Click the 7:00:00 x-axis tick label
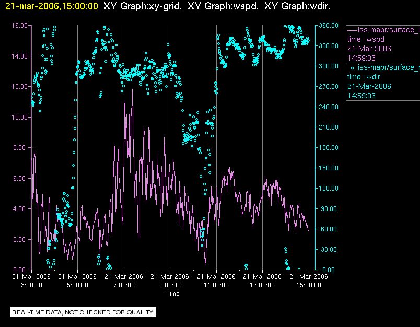The height and width of the screenshot is (327, 420). coord(124,285)
